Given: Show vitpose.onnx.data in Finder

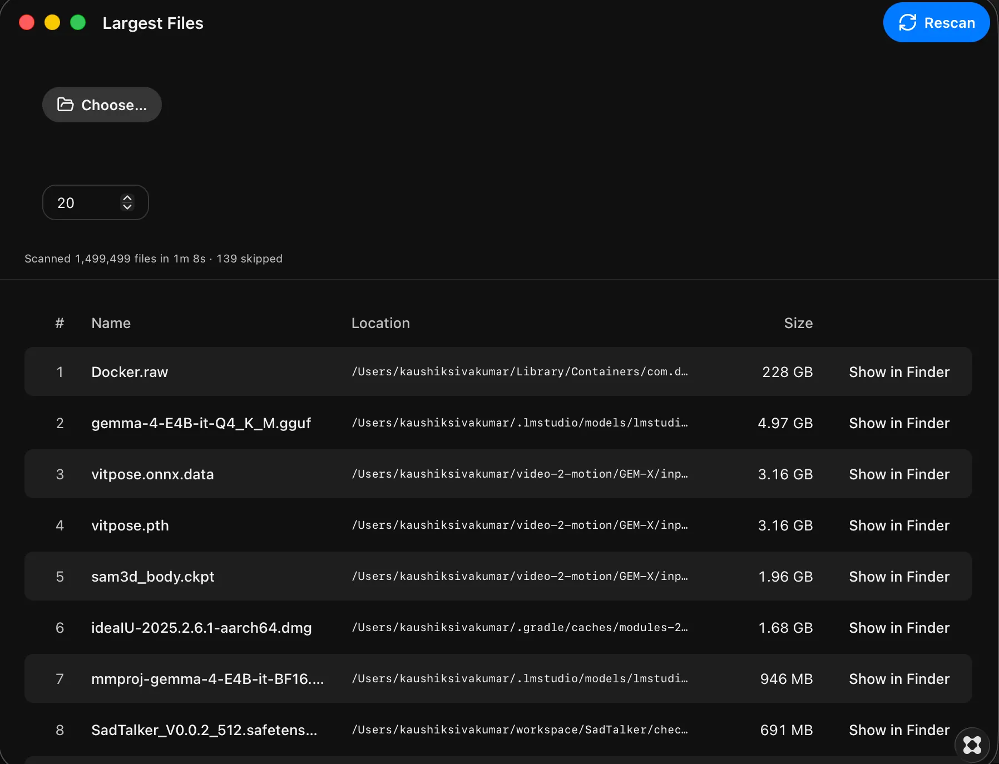Looking at the screenshot, I should click(899, 474).
